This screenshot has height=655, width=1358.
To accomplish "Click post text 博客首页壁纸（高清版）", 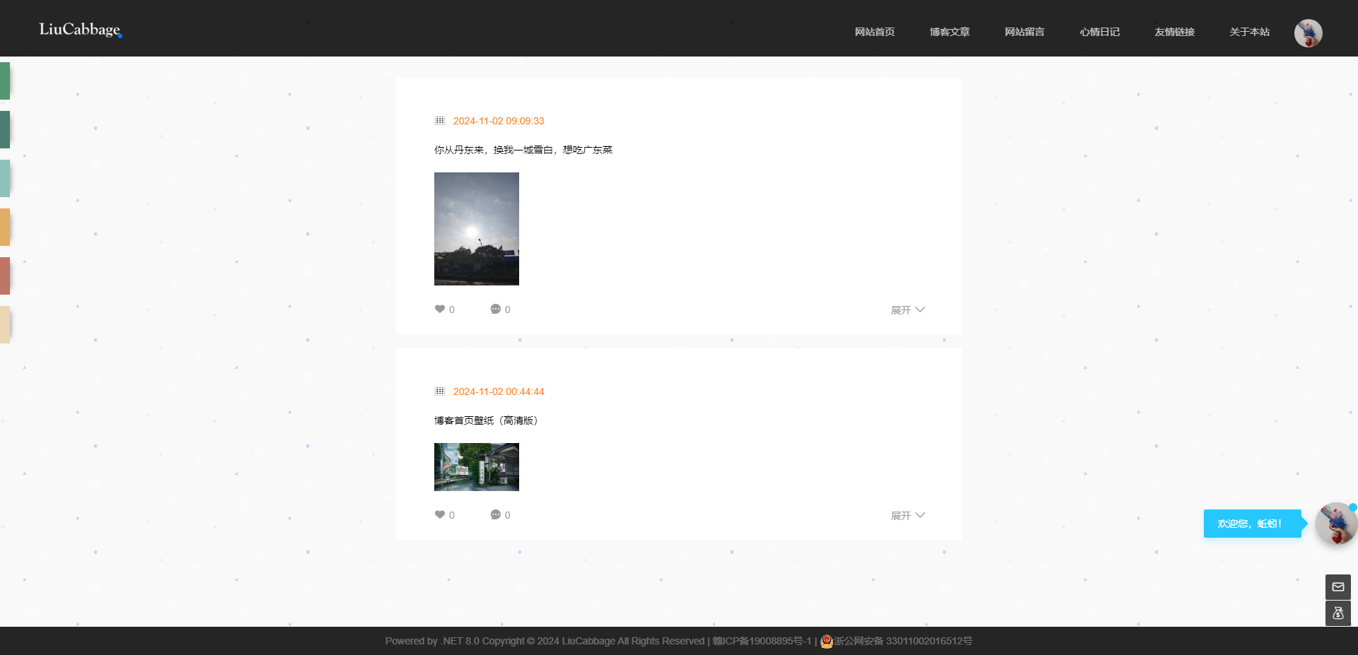I will pyautogui.click(x=486, y=420).
